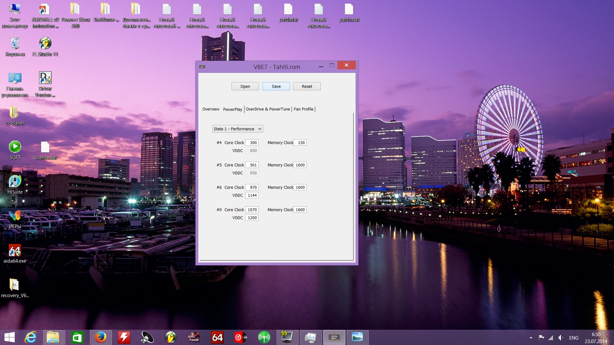
Task: Click VBE7 title bar app icon
Action: [x=202, y=67]
